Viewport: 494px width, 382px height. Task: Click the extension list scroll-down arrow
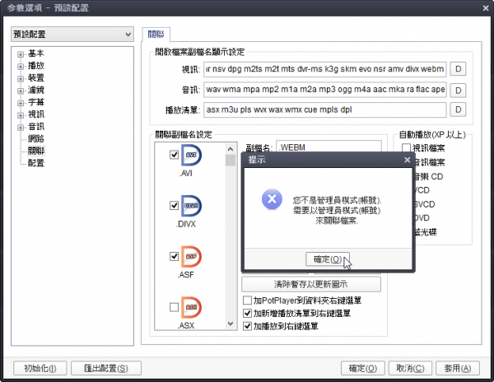pos(231,324)
